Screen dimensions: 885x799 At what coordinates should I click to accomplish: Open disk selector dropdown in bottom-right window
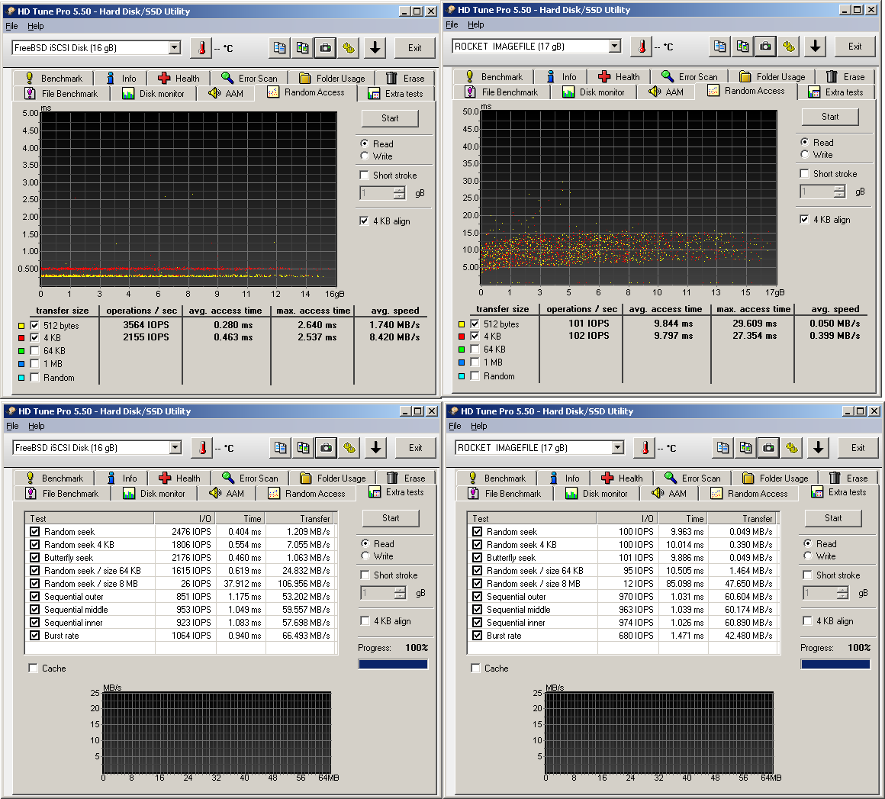(x=618, y=447)
